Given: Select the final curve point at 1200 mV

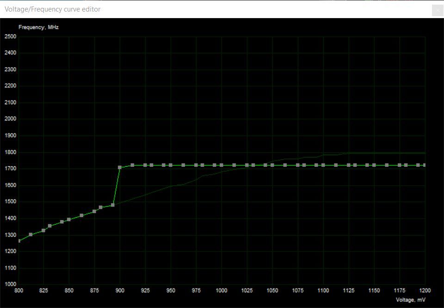Looking at the screenshot, I should (425, 165).
